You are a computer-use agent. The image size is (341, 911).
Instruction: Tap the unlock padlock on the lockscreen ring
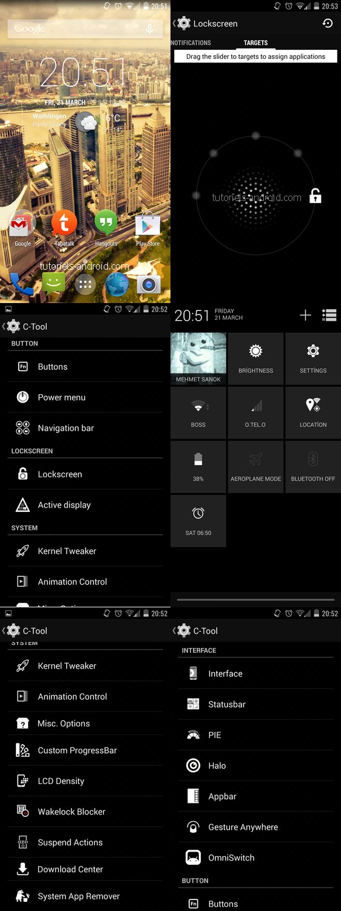coord(316,196)
